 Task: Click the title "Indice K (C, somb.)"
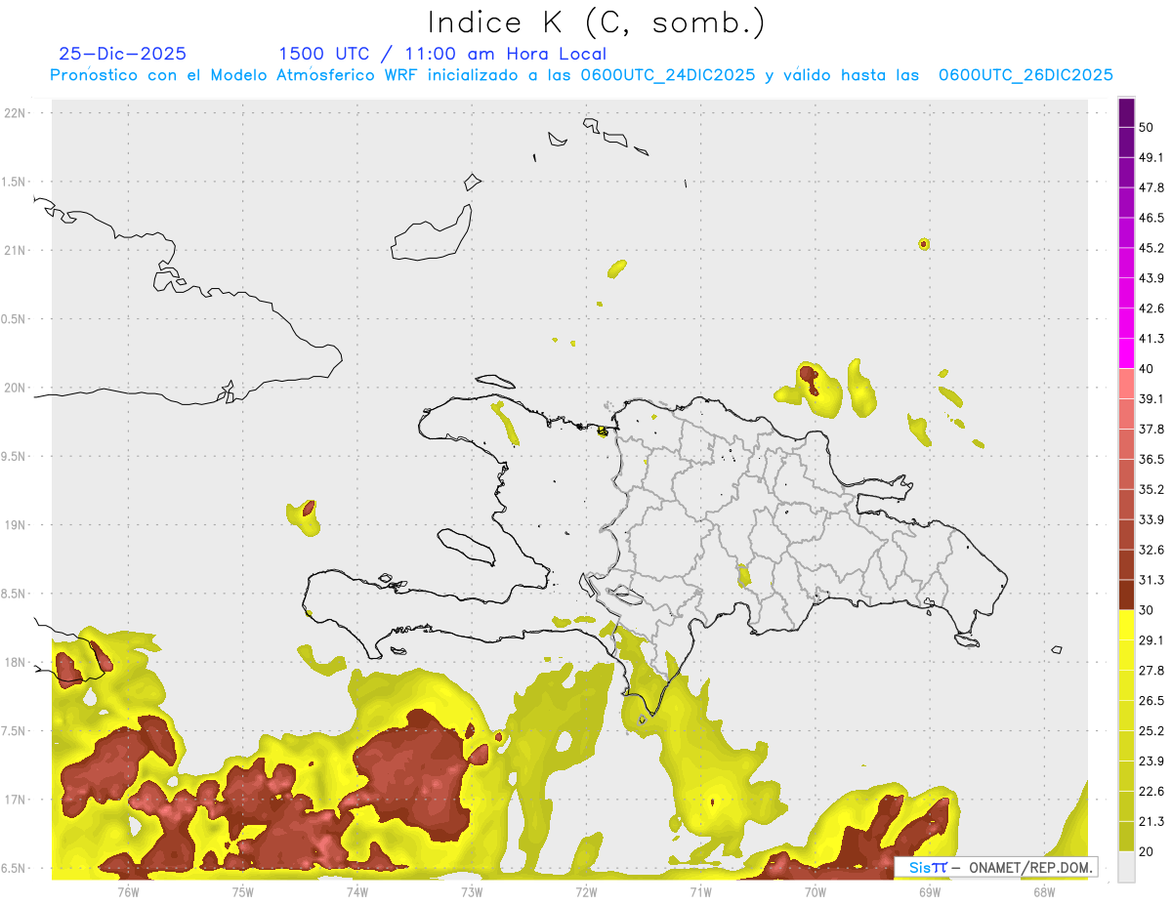[x=596, y=21]
